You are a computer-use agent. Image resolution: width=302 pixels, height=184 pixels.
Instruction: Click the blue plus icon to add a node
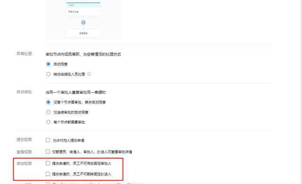[83, 23]
